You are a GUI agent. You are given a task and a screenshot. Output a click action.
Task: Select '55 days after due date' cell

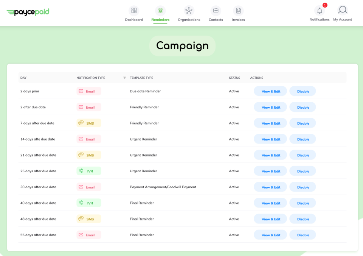point(38,235)
